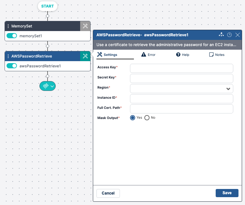Switch to the Error tab
This screenshot has height=205, width=245.
(148, 55)
